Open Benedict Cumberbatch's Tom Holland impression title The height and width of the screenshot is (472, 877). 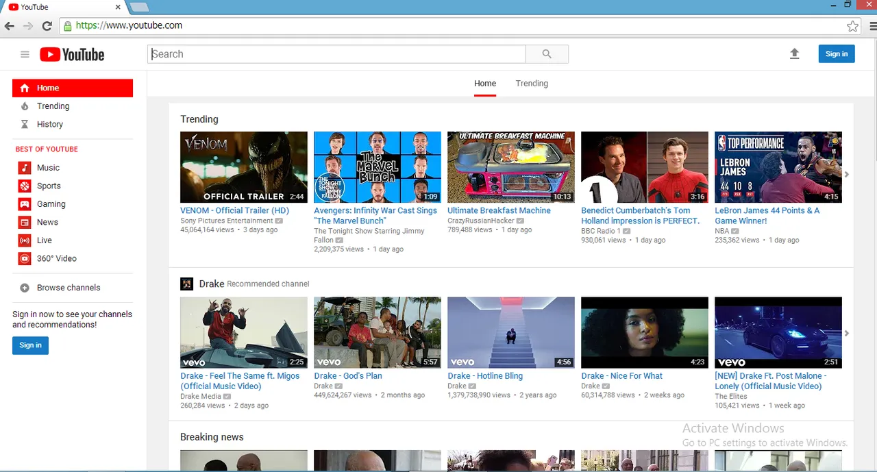click(x=641, y=216)
